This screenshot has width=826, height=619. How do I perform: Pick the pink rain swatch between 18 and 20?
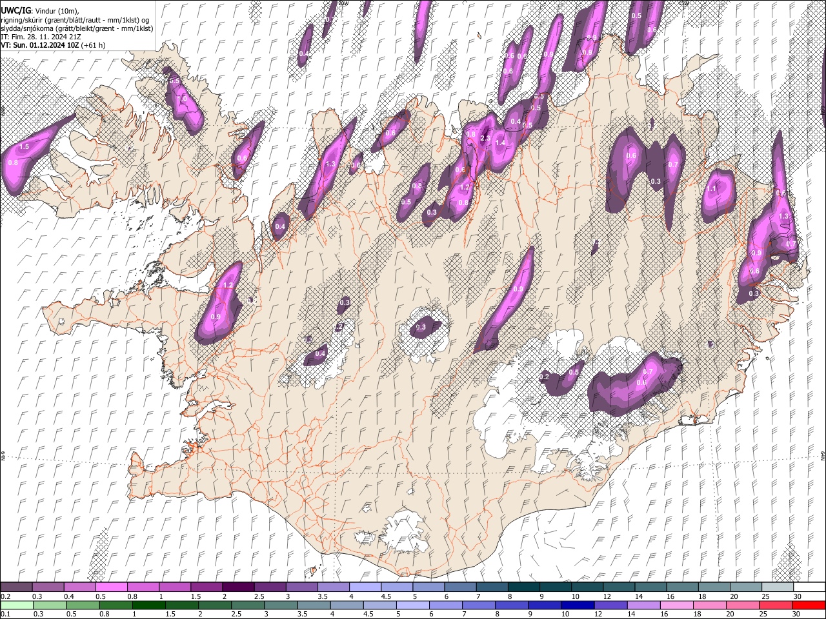(710, 605)
